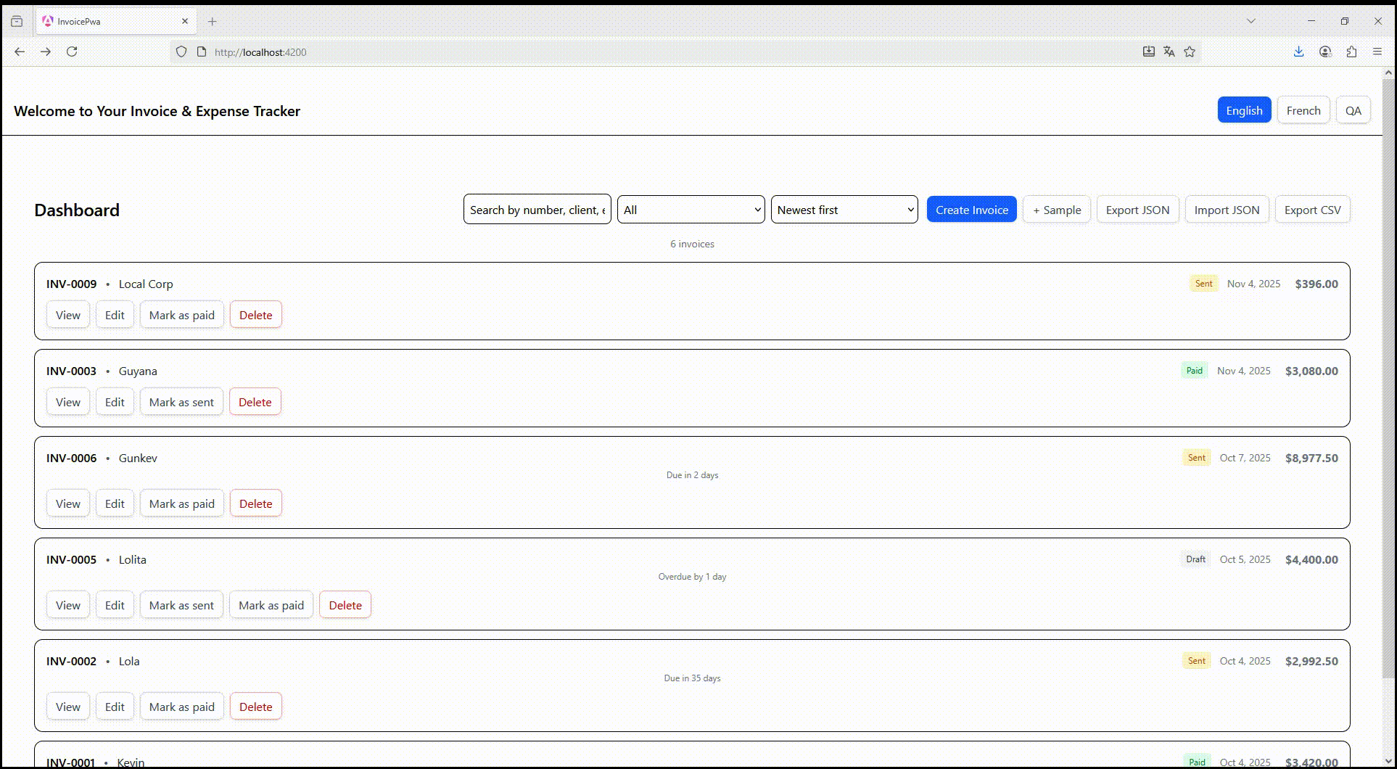Select the InvoicePwa browser tab

pyautogui.click(x=109, y=22)
